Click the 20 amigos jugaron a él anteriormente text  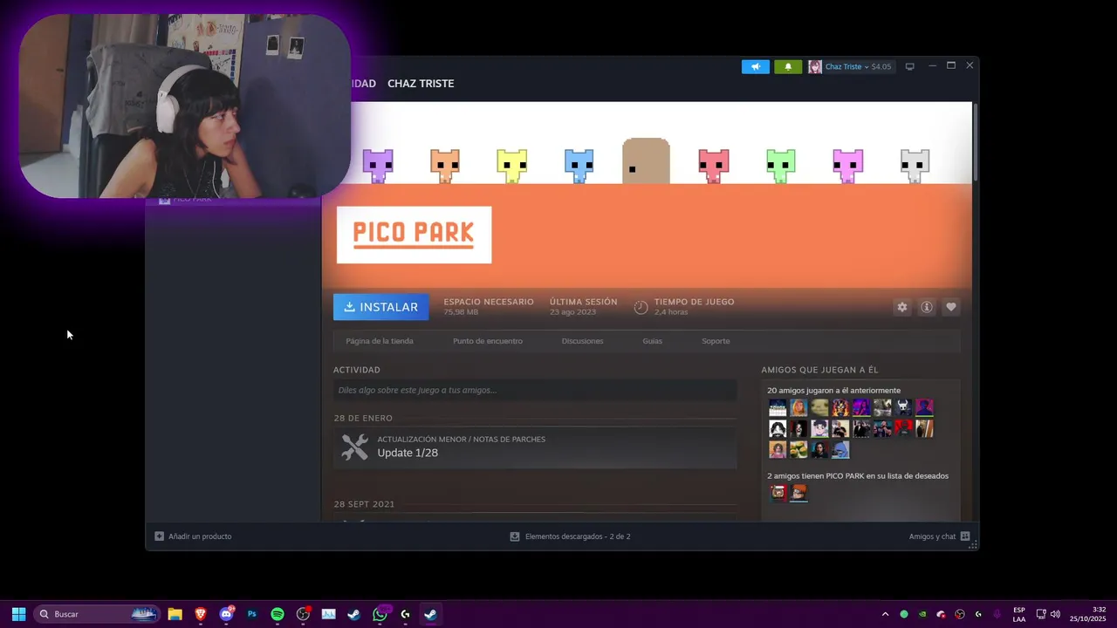[833, 391]
